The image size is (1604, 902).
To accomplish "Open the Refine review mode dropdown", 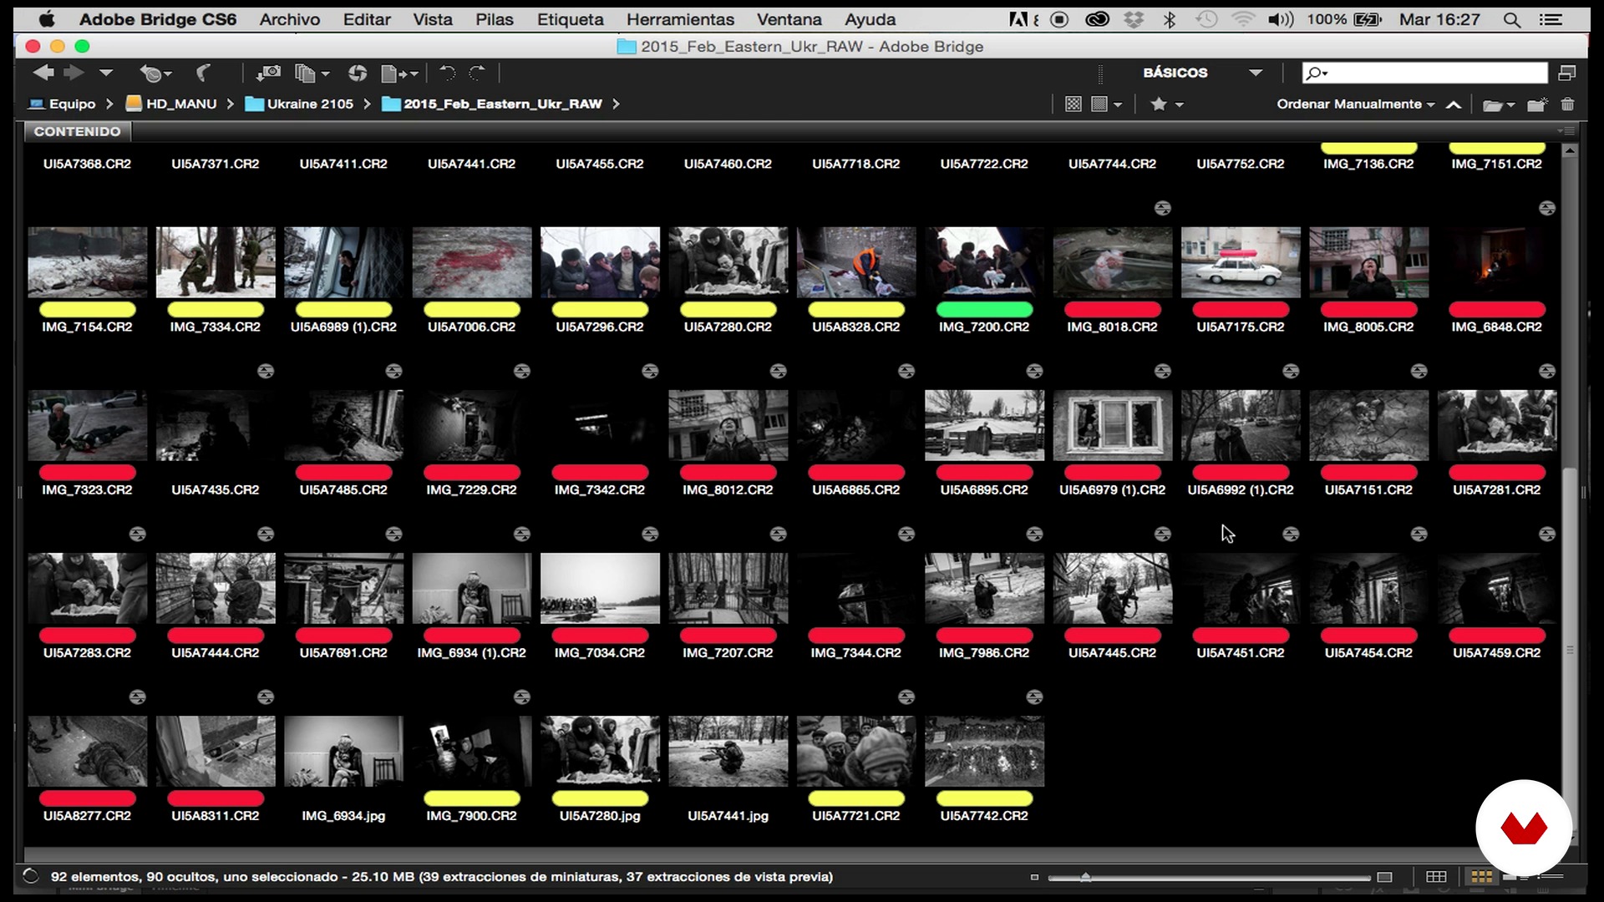I will pos(312,73).
